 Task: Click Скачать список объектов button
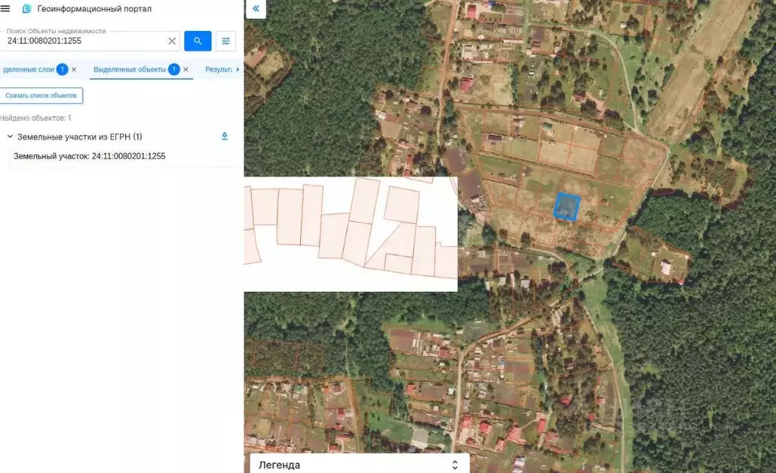41,96
